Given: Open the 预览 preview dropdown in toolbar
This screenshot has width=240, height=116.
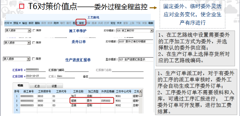Looking at the screenshot, I should pos(17,23).
